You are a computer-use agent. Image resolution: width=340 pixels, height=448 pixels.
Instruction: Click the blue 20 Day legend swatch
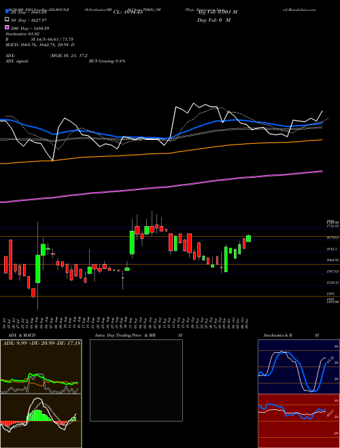[7, 12]
